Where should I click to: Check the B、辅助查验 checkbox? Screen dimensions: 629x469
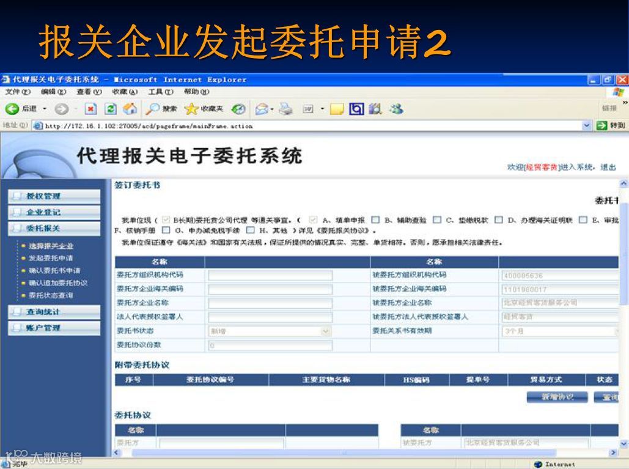[x=375, y=220]
